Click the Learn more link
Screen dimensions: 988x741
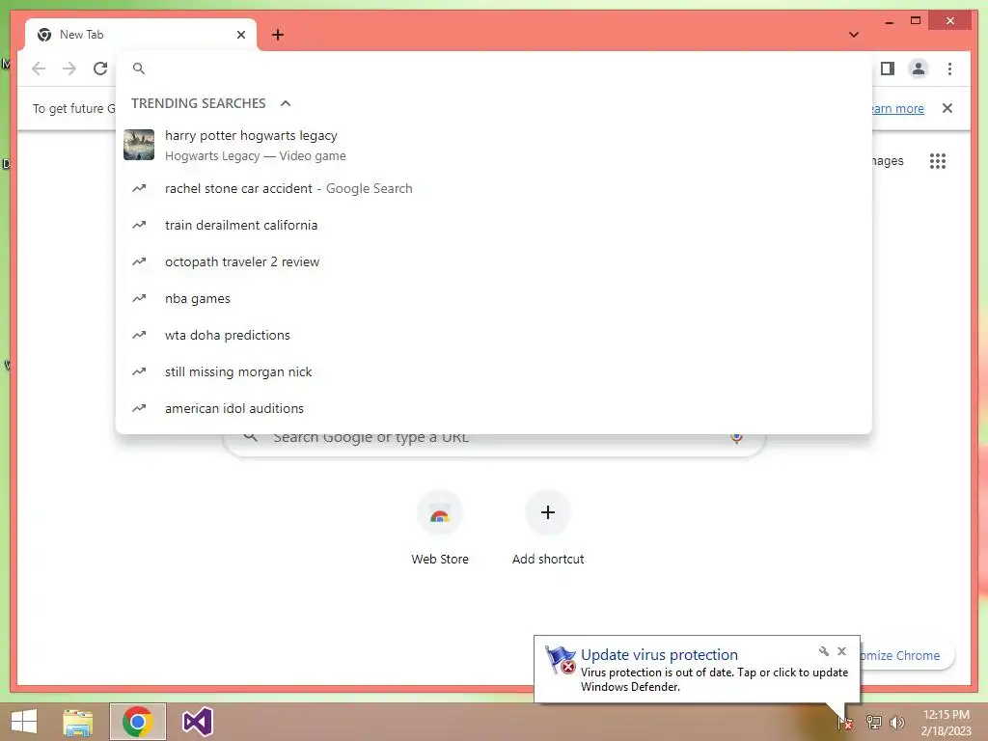pos(898,108)
